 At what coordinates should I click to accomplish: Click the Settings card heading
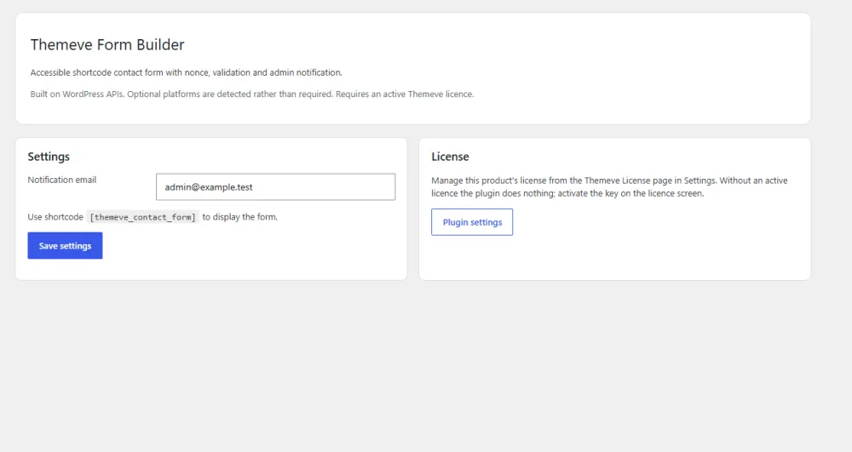point(49,157)
